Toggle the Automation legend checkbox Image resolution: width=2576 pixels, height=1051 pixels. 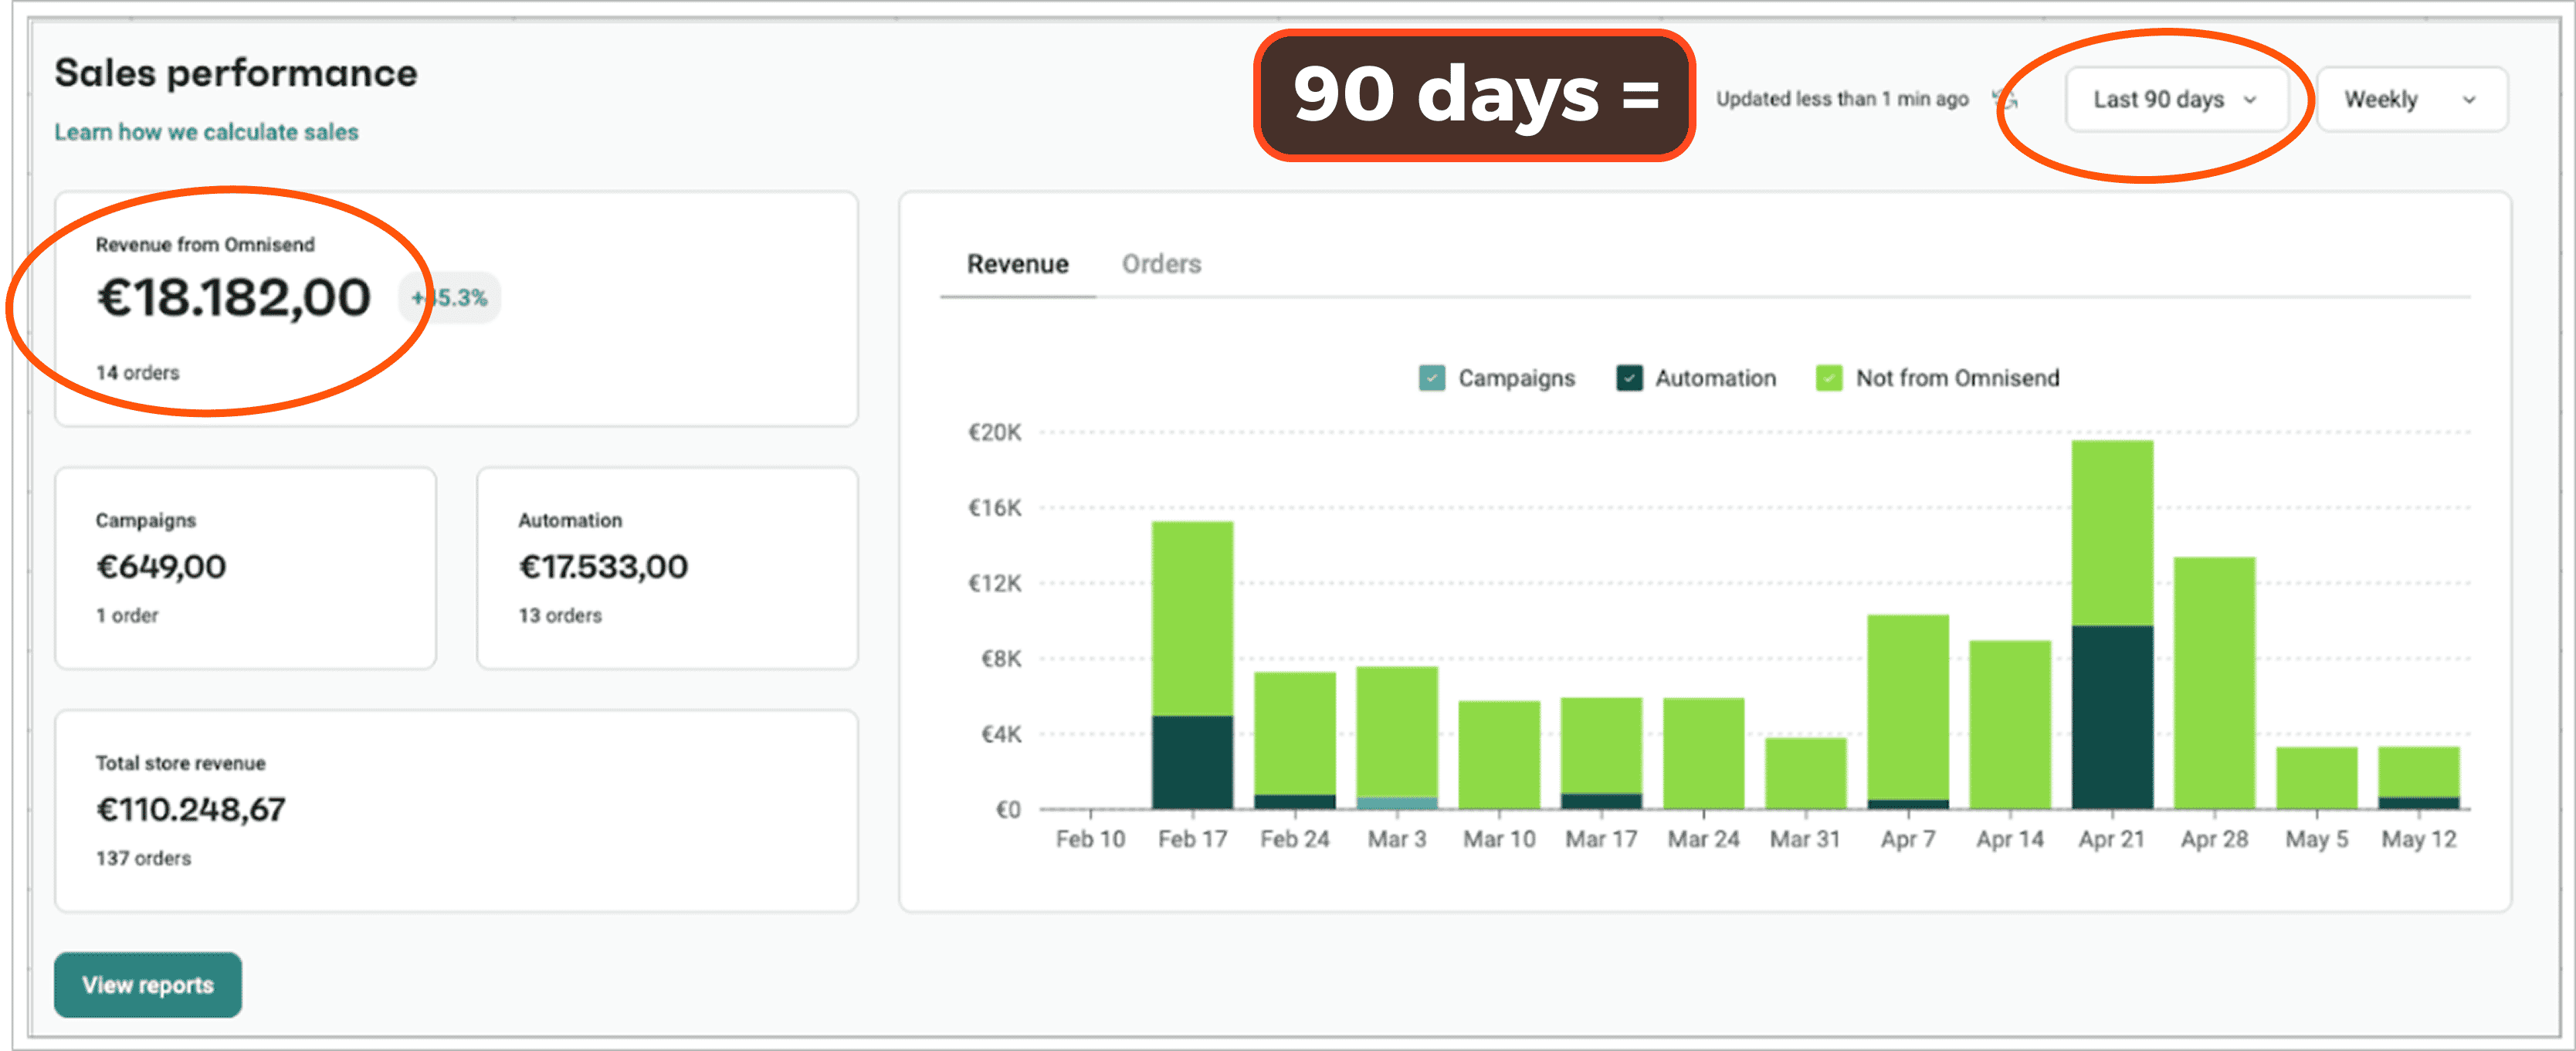[x=1629, y=378]
